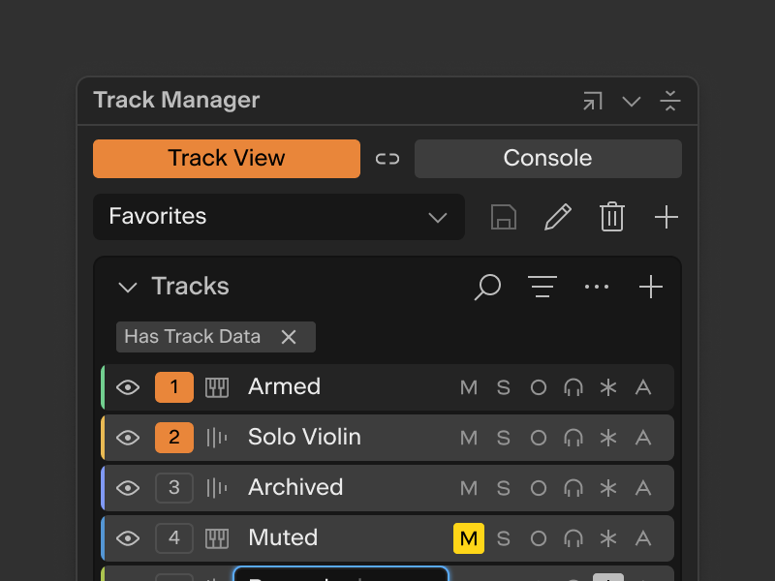Collapse the Track Manager panel
This screenshot has height=581, width=775.
point(669,101)
